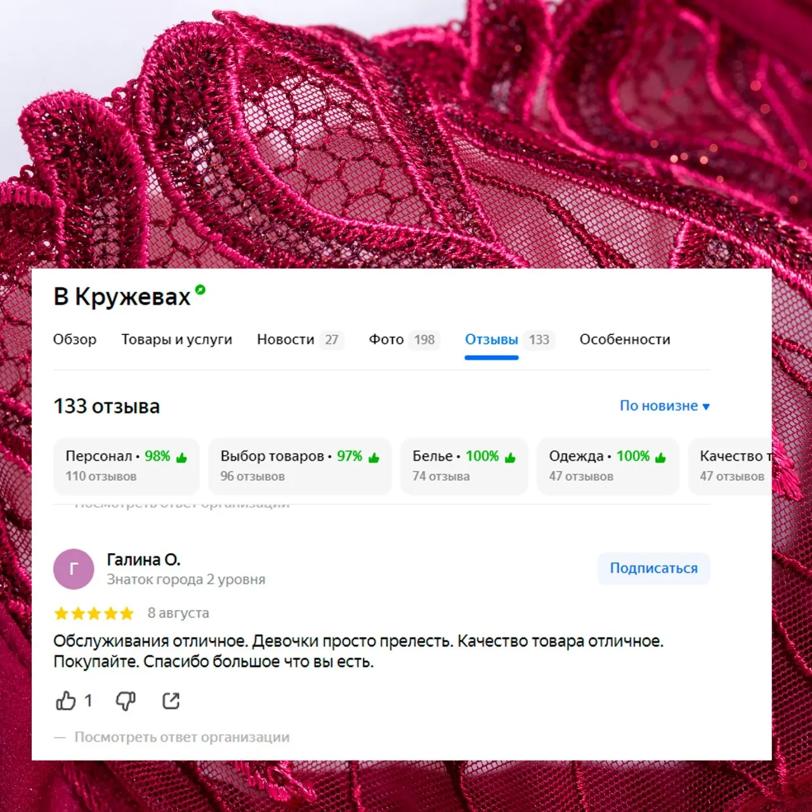
Task: Subscribe using the Подписаться button
Action: coord(653,568)
